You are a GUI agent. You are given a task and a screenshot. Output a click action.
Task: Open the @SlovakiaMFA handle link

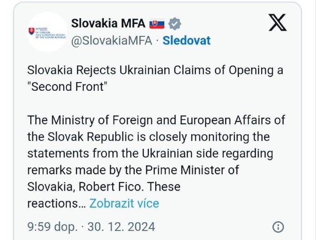(x=114, y=40)
